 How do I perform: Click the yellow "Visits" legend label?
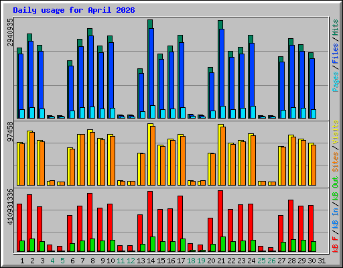[336, 132]
